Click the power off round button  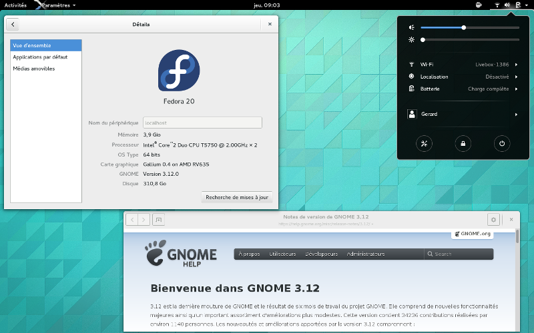click(502, 143)
